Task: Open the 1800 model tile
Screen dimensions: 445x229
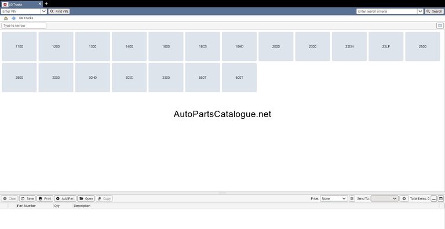Action: (x=166, y=46)
